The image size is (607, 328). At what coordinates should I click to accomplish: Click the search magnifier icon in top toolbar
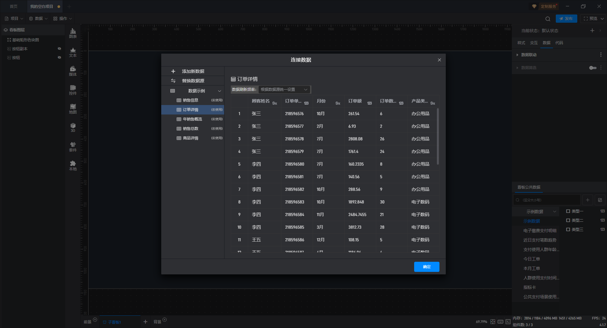click(x=548, y=19)
